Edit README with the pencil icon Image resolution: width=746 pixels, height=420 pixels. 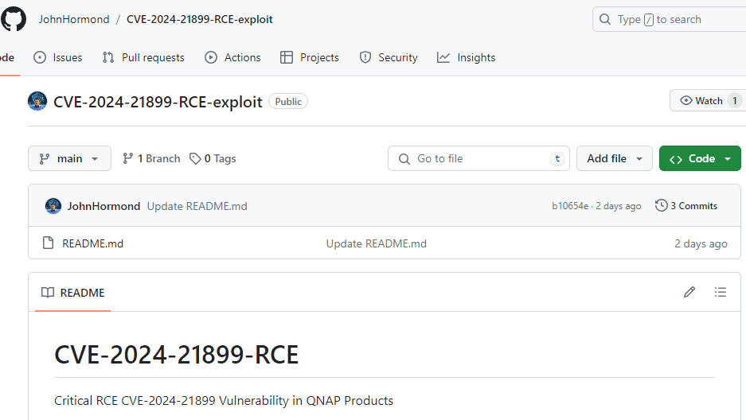tap(689, 292)
